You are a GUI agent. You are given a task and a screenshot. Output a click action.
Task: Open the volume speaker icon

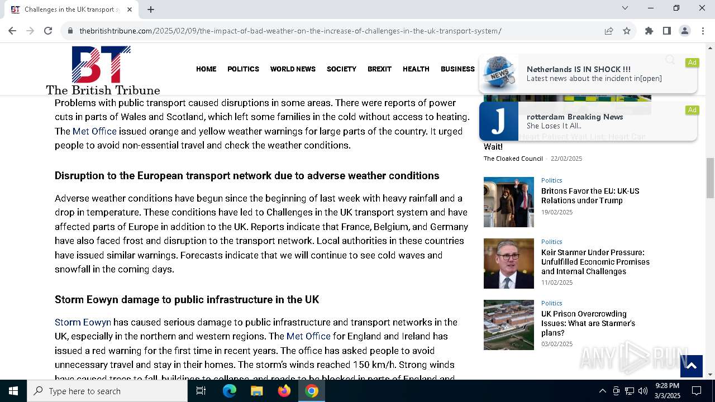point(642,391)
